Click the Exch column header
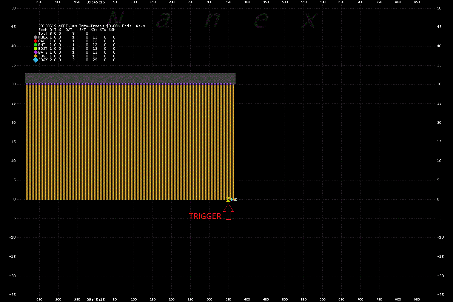 (43, 29)
